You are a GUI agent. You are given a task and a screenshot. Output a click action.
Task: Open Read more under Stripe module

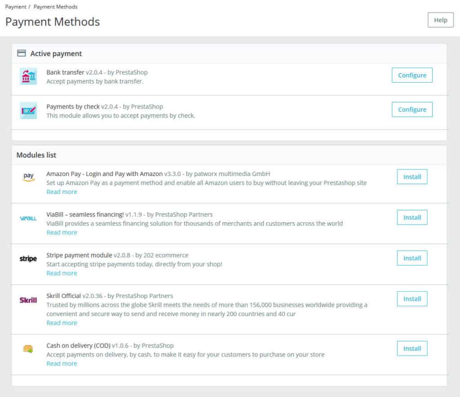[x=62, y=273]
